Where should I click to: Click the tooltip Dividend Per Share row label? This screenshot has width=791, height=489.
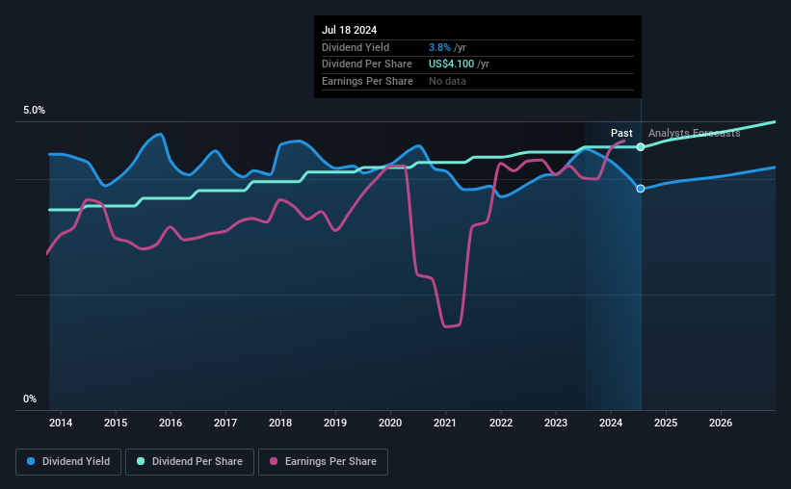coord(367,64)
